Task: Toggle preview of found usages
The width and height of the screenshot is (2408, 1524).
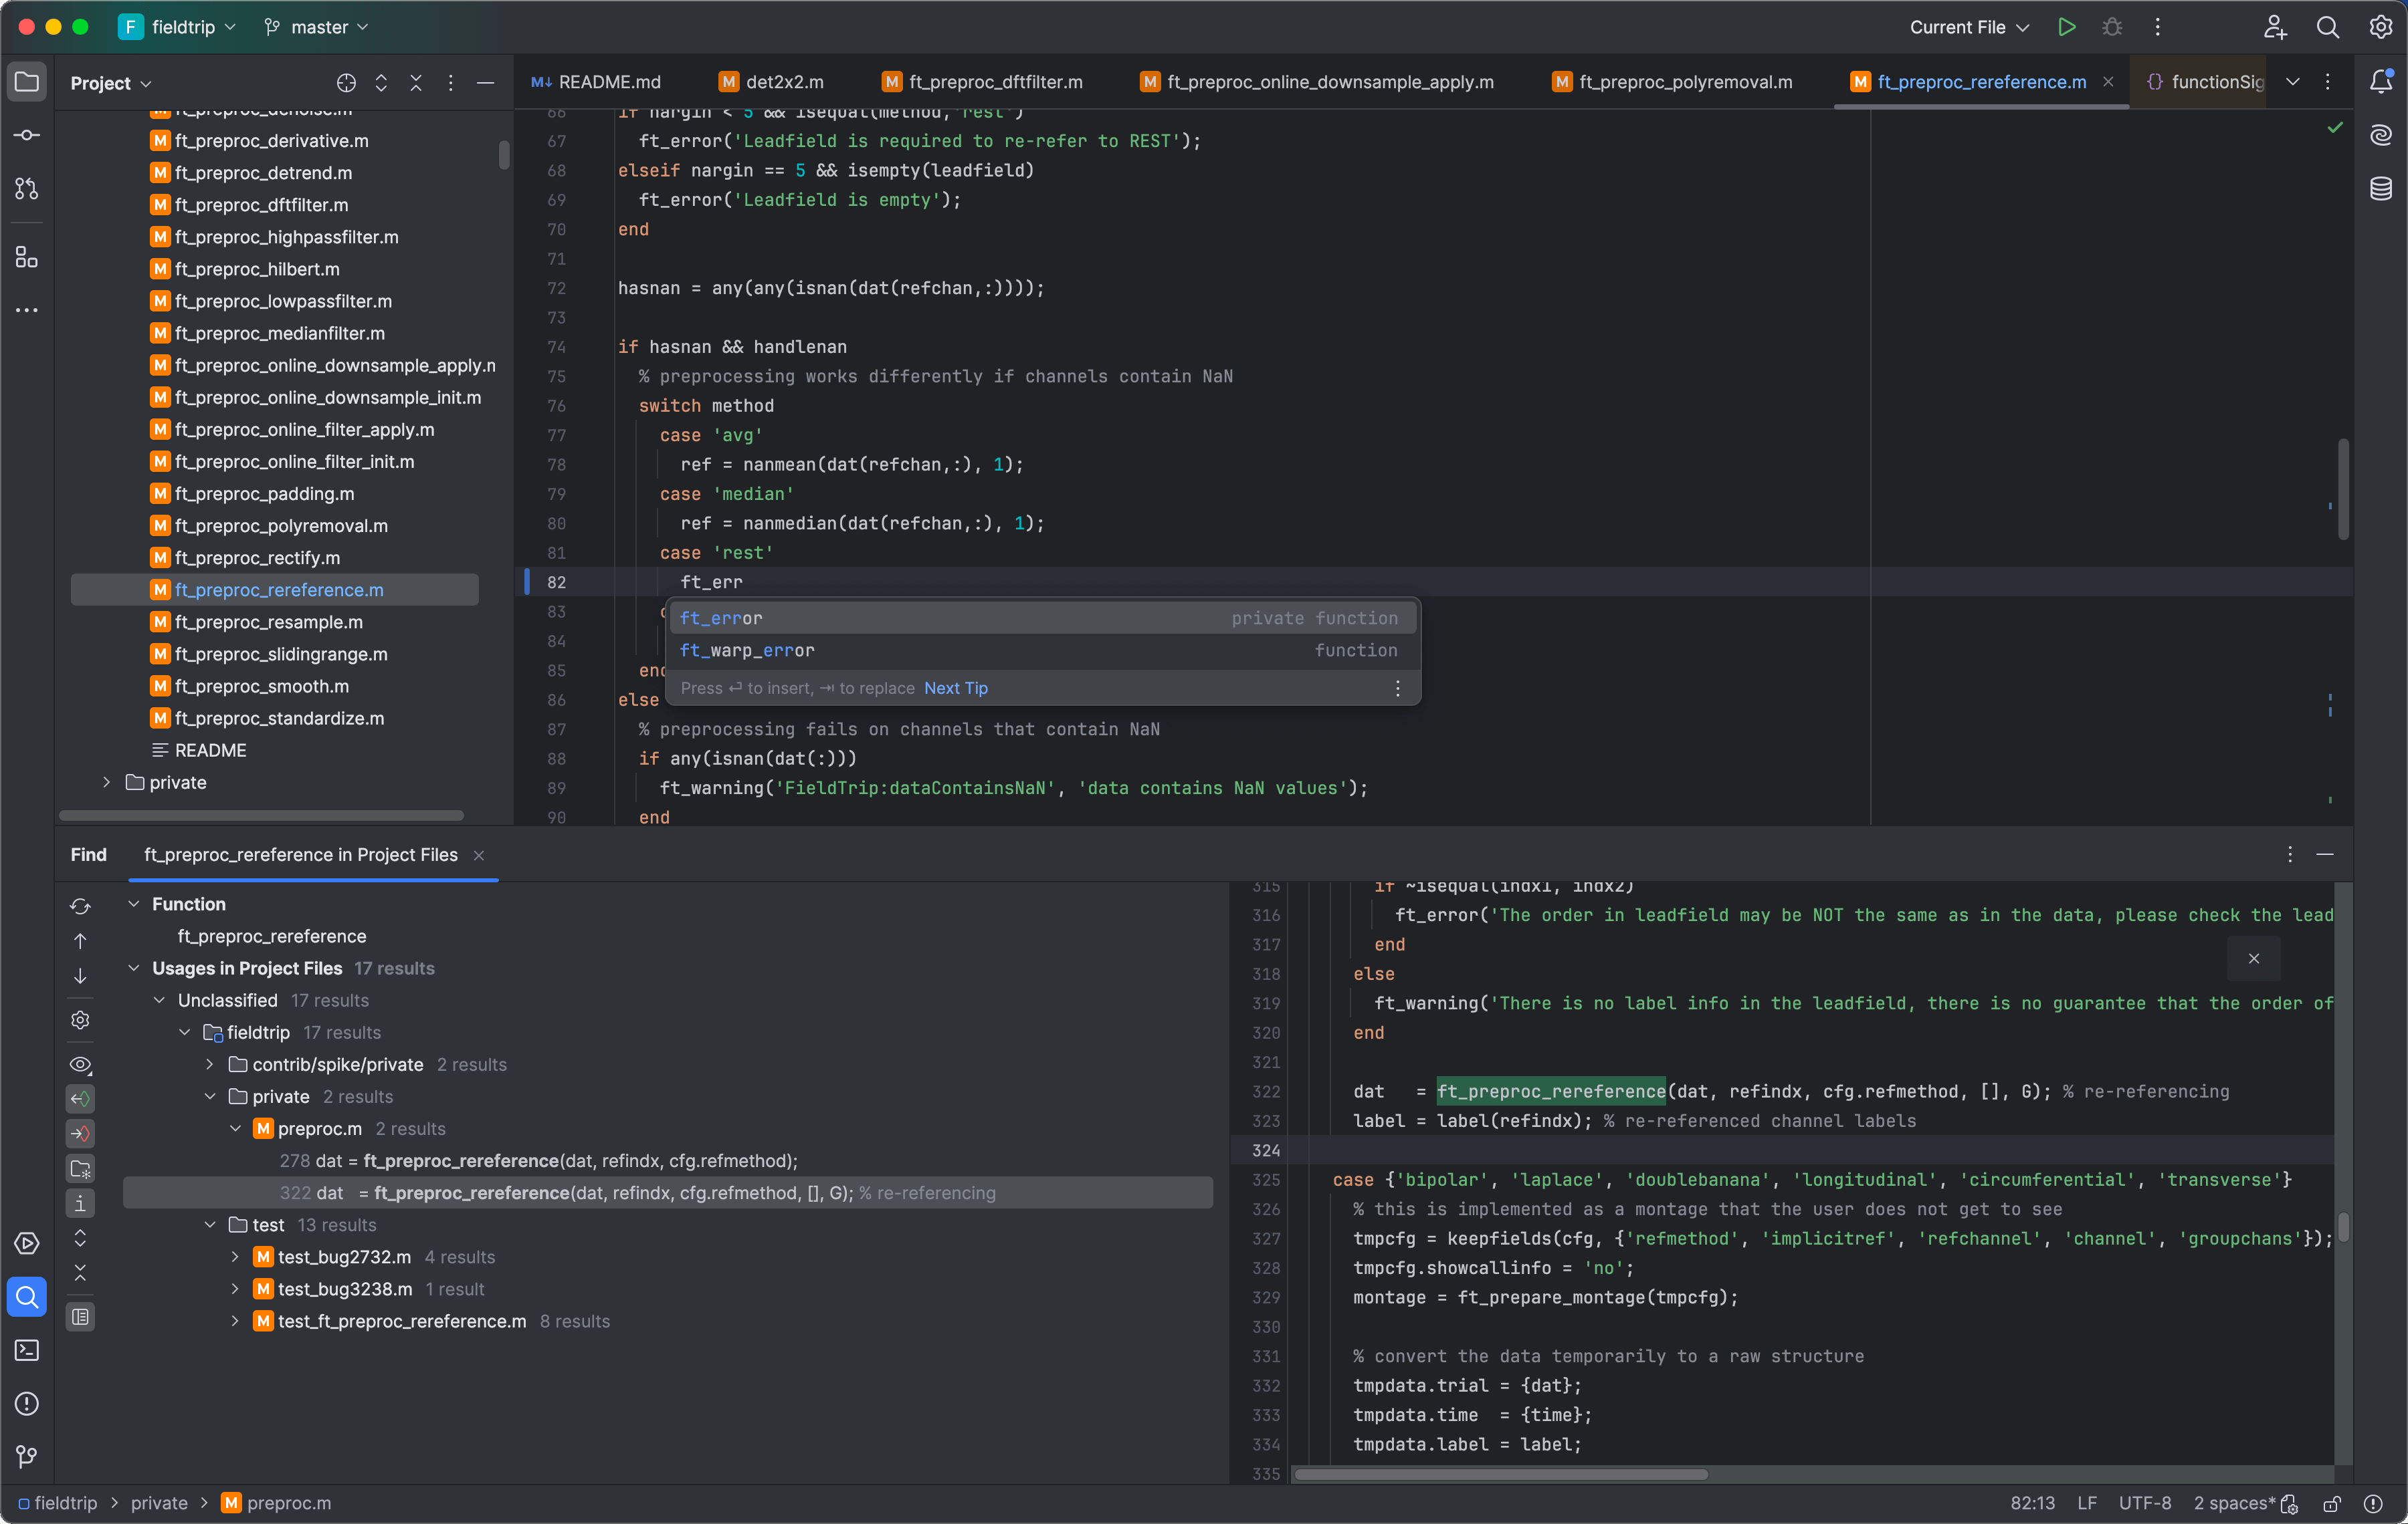Action: click(80, 1064)
